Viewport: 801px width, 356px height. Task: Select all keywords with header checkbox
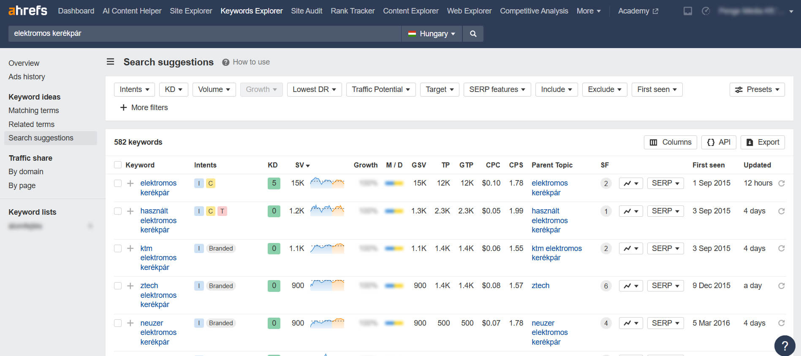(118, 165)
